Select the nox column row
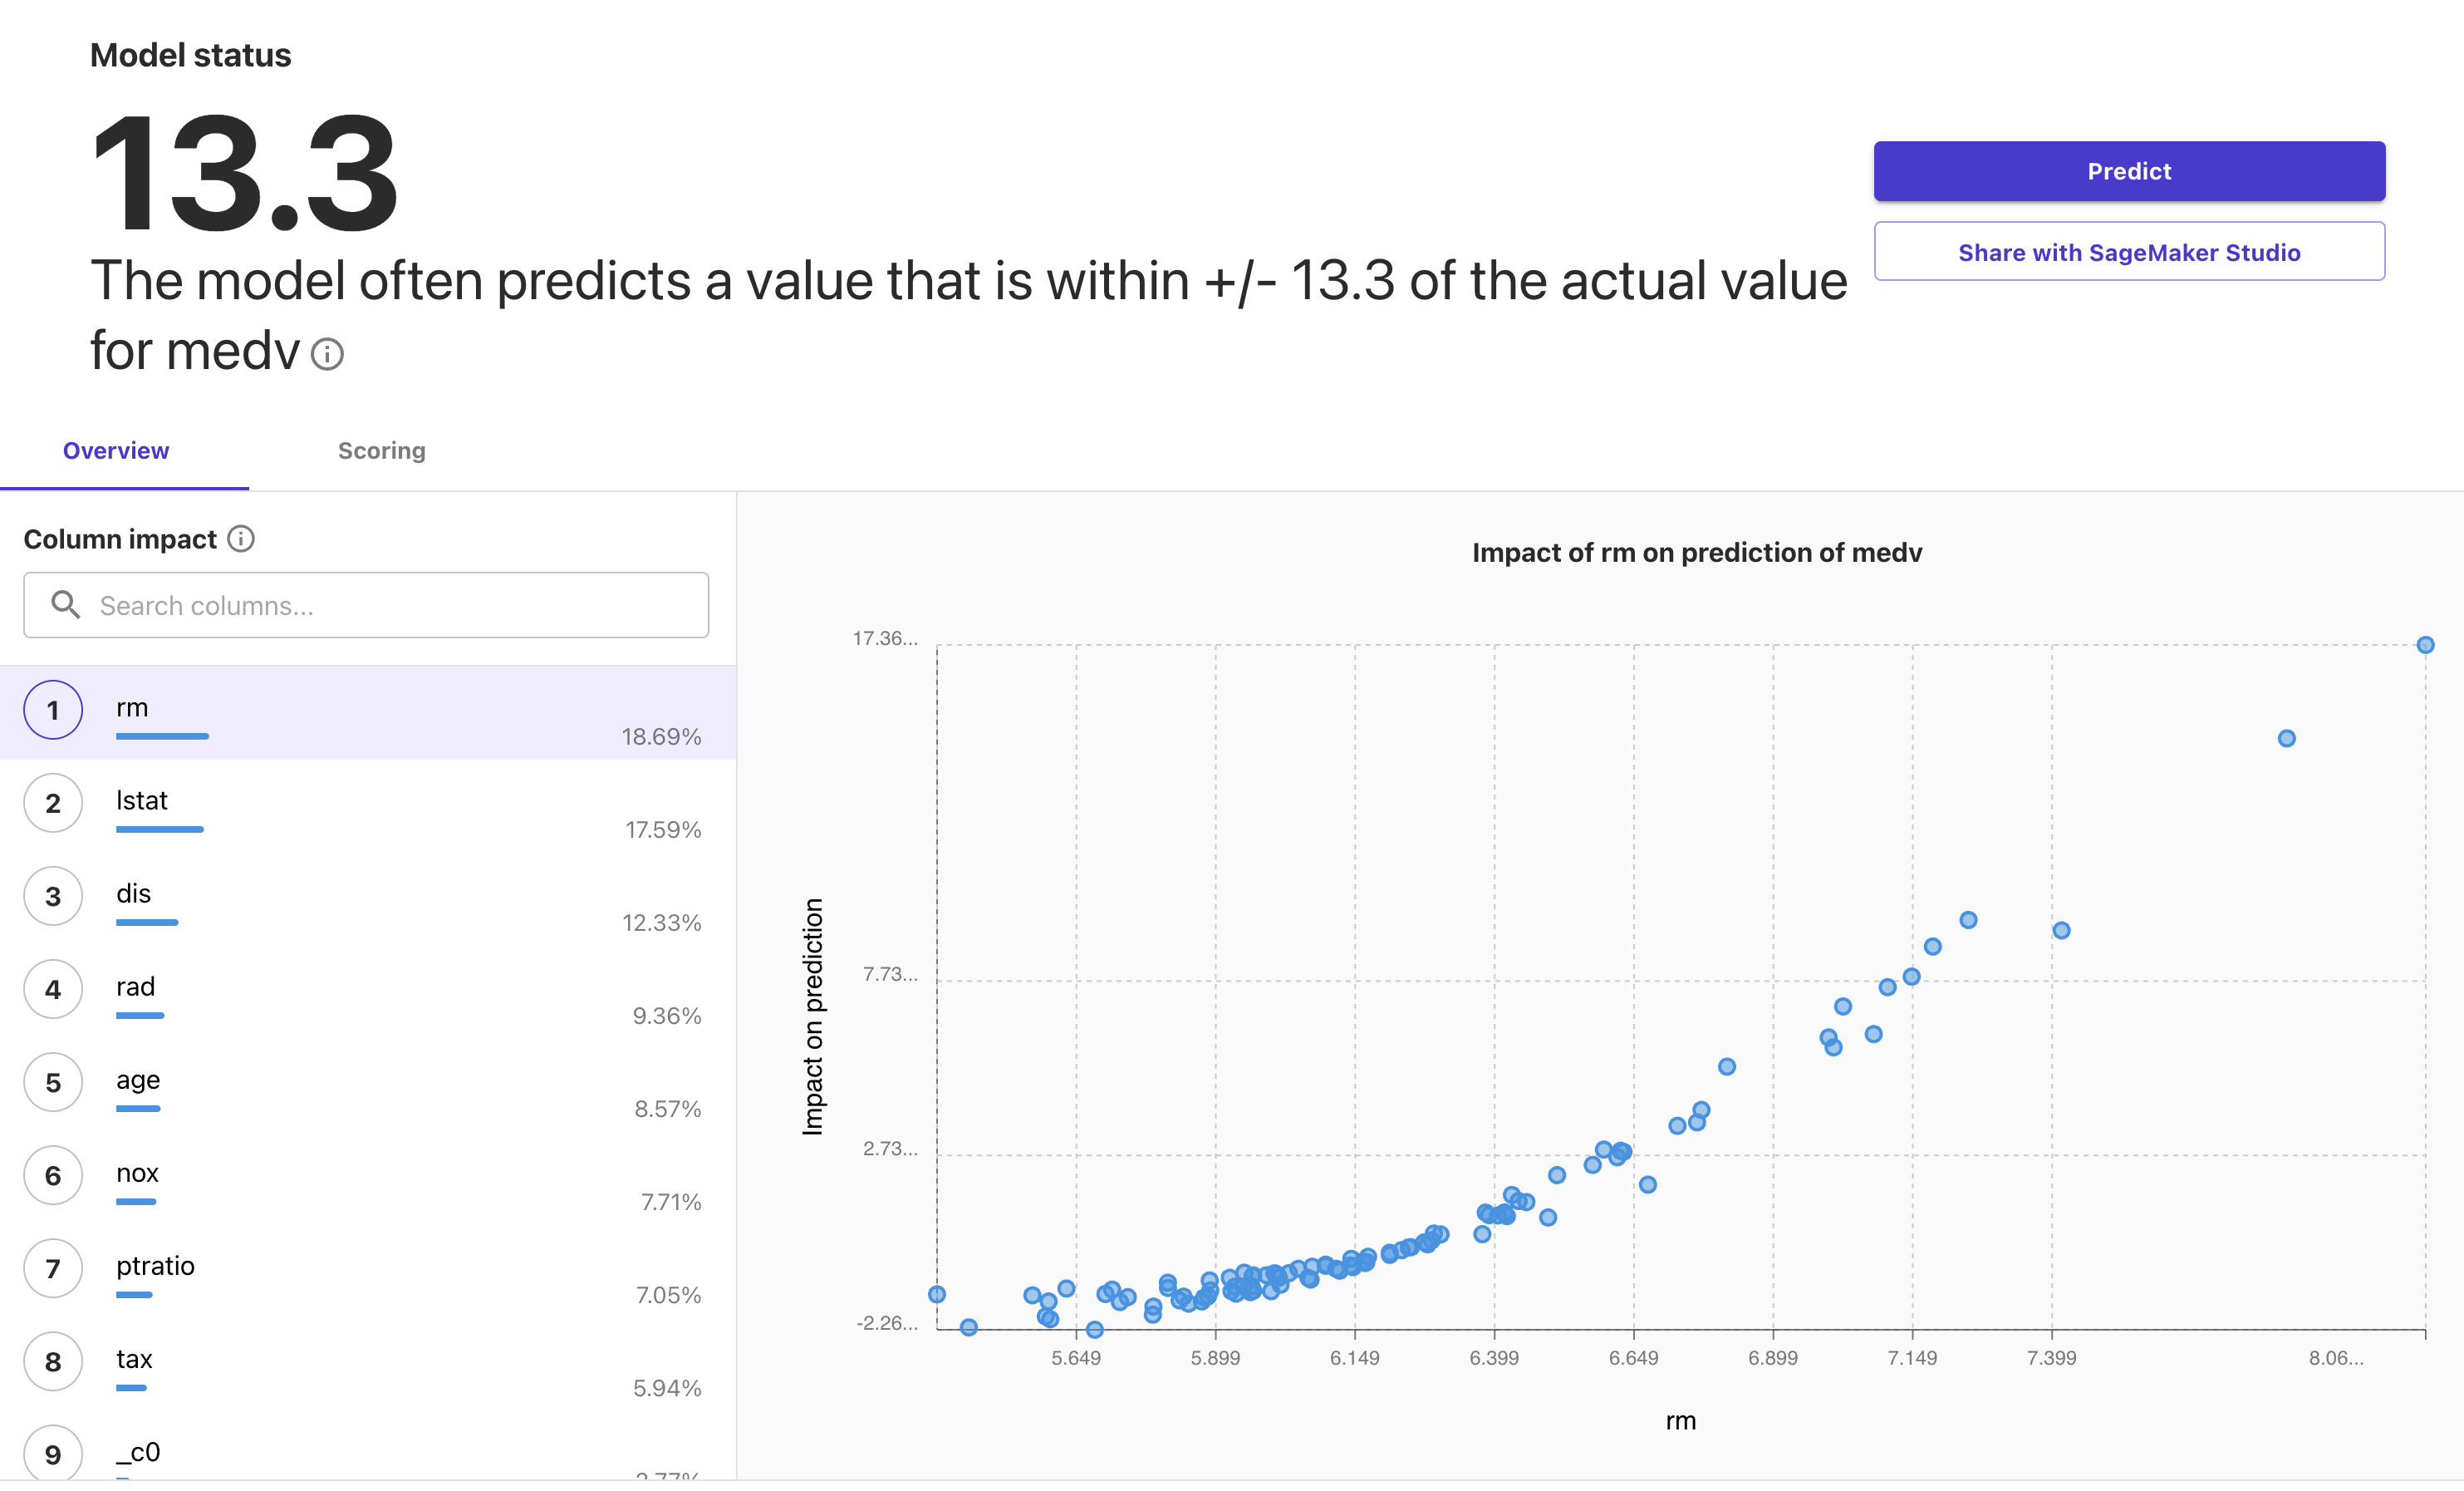 coord(368,1176)
